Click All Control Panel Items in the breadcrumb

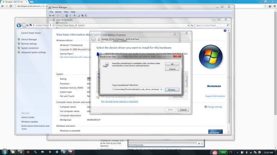[63, 25]
